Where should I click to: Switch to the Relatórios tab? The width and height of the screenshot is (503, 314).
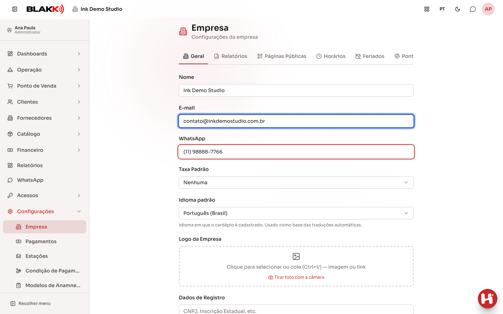pyautogui.click(x=231, y=56)
